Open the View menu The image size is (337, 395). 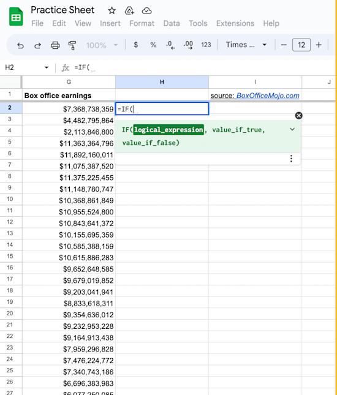83,23
